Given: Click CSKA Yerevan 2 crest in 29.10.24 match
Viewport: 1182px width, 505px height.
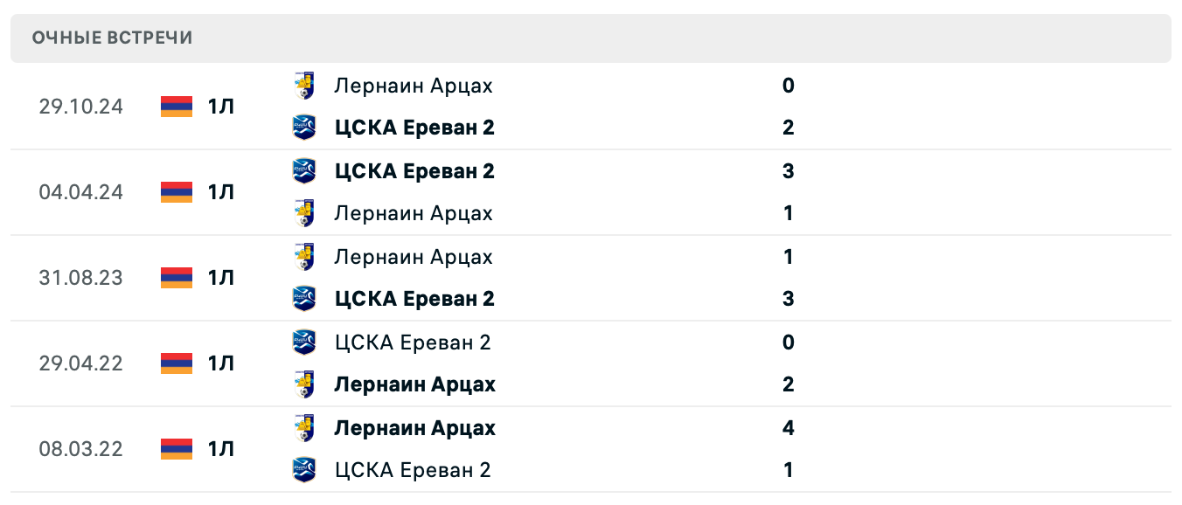Looking at the screenshot, I should [304, 128].
